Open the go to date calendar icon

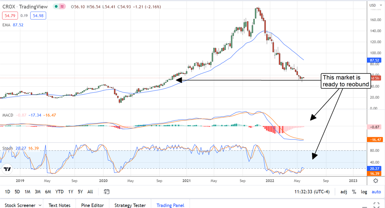coord(107,192)
